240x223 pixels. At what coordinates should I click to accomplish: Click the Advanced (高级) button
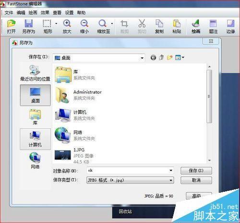pos(199,196)
